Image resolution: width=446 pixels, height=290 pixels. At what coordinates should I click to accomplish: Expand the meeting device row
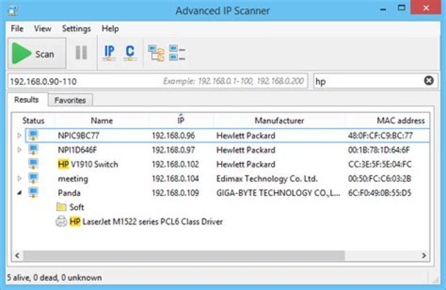click(x=19, y=178)
